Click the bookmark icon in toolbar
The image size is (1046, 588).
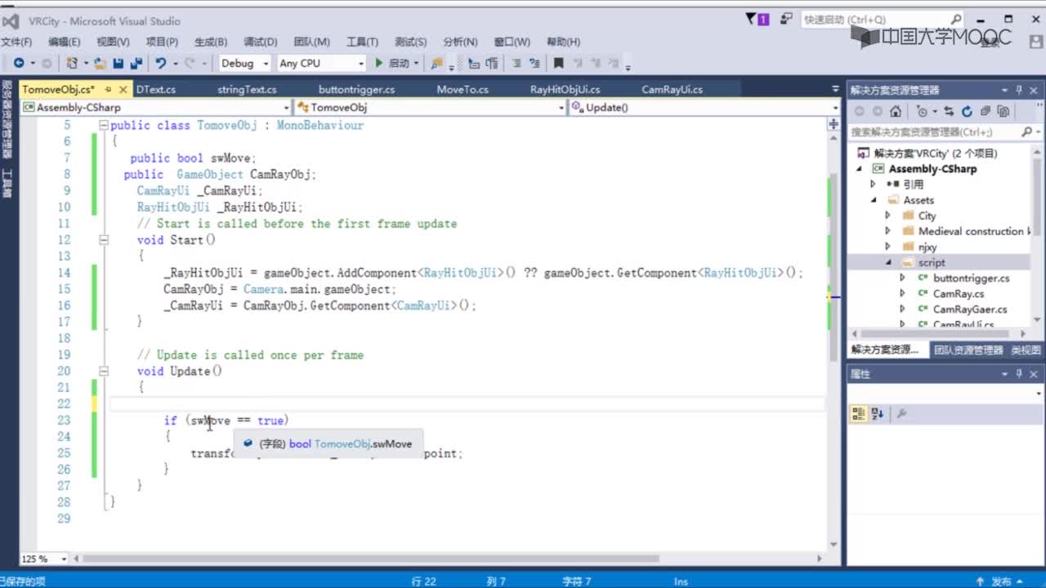click(559, 63)
